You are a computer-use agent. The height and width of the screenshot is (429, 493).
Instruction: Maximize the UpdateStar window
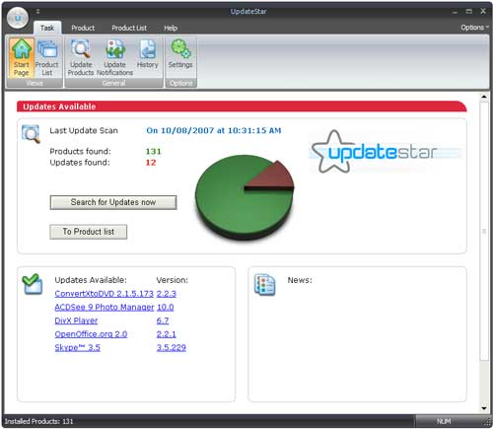469,11
